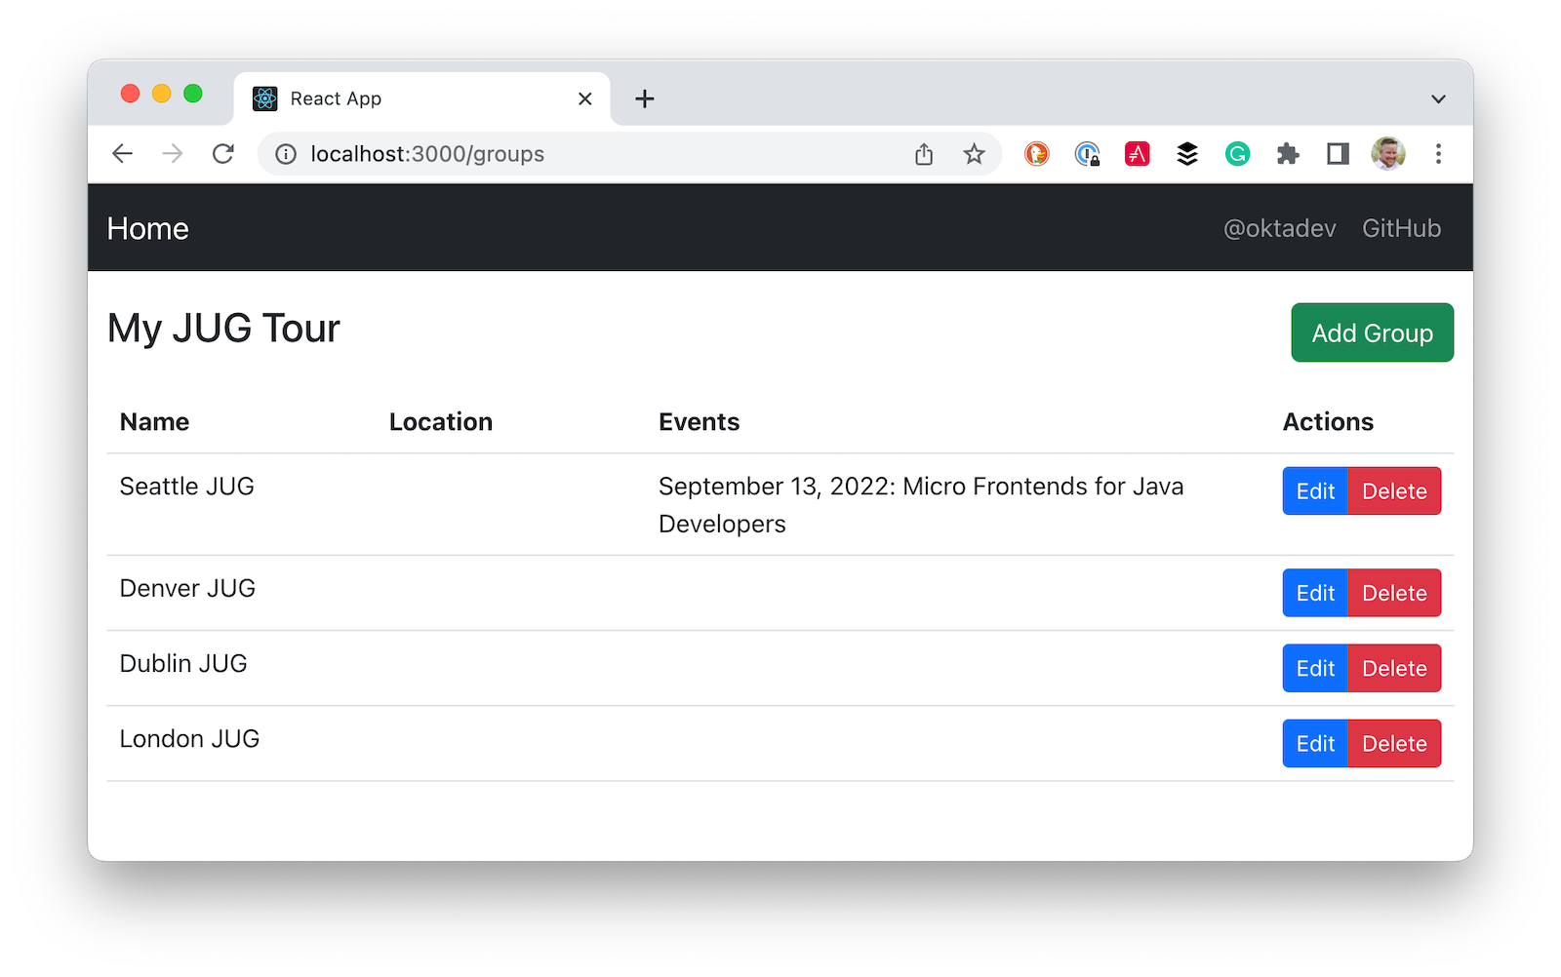Bookmark this page with the star icon
1561x977 pixels.
pos(974,154)
